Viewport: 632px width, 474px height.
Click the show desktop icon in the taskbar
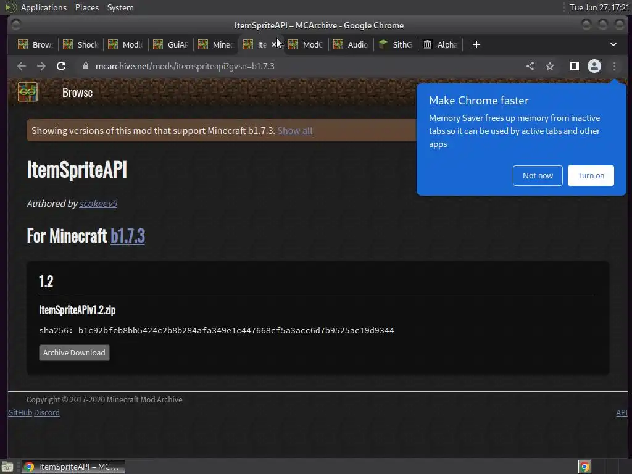pos(7,467)
